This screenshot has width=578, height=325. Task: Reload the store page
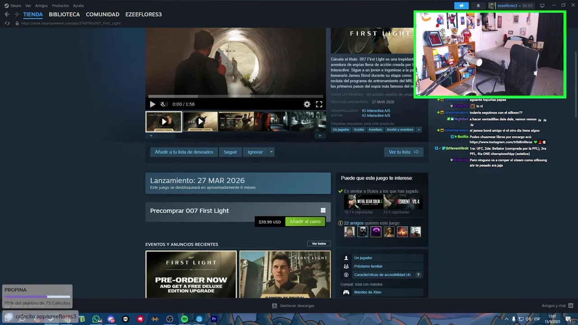click(x=7, y=23)
